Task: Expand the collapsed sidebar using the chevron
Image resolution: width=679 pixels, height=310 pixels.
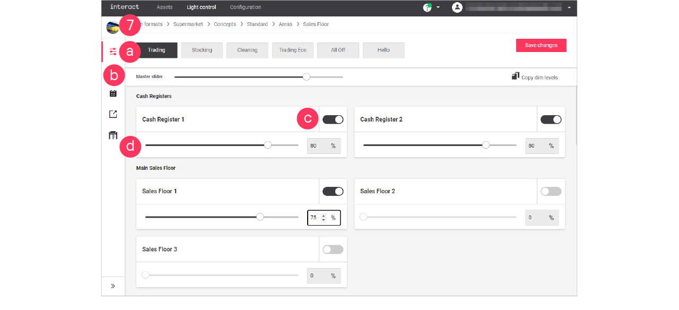Action: coord(112,286)
